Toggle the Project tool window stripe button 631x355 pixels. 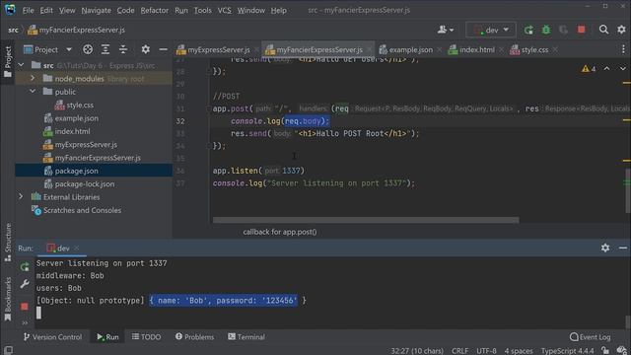click(8, 61)
